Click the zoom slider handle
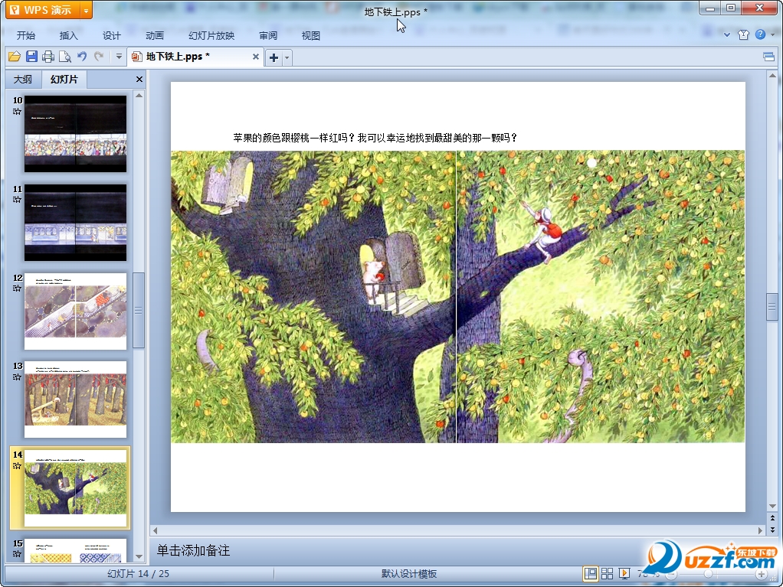This screenshot has width=783, height=587. pyautogui.click(x=708, y=575)
